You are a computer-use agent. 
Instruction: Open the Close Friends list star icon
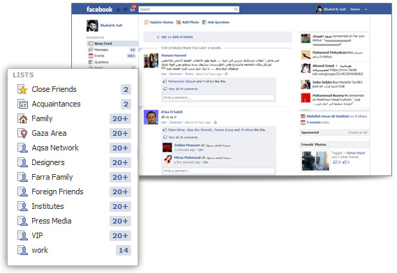[22, 89]
